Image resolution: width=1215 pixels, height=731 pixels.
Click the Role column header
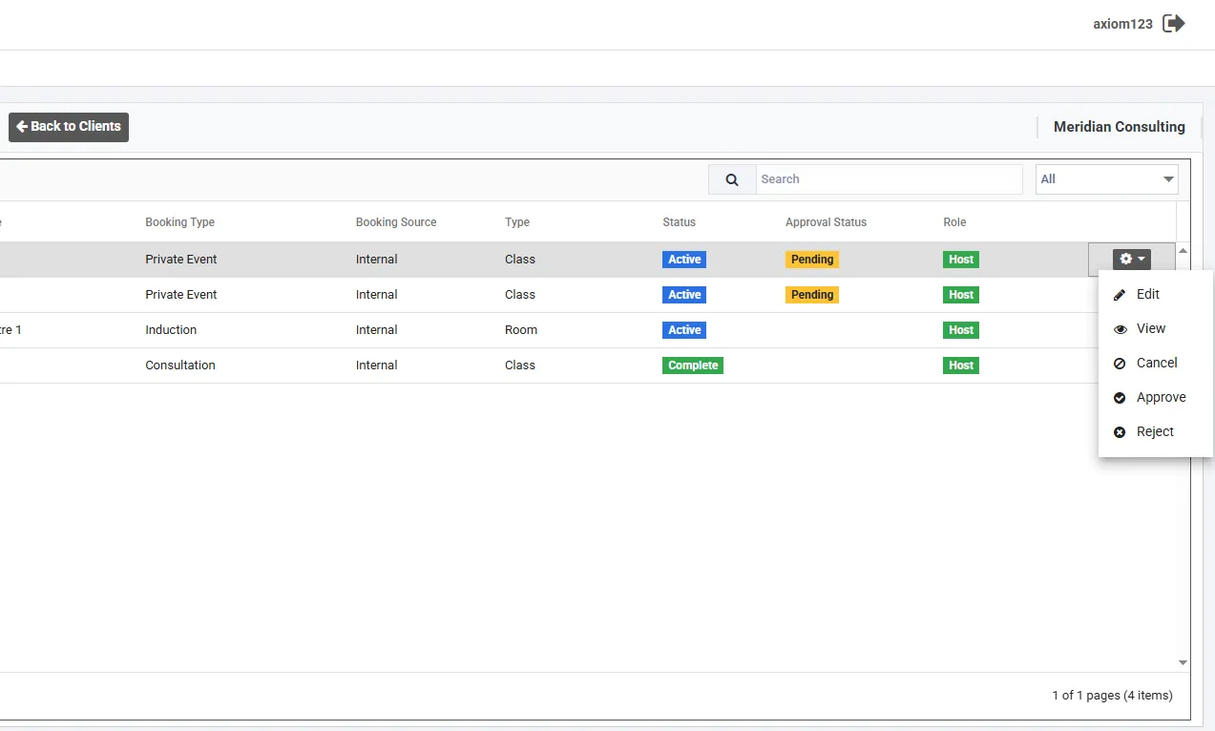(954, 222)
